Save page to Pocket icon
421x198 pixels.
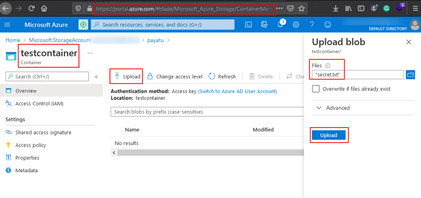click(x=290, y=8)
